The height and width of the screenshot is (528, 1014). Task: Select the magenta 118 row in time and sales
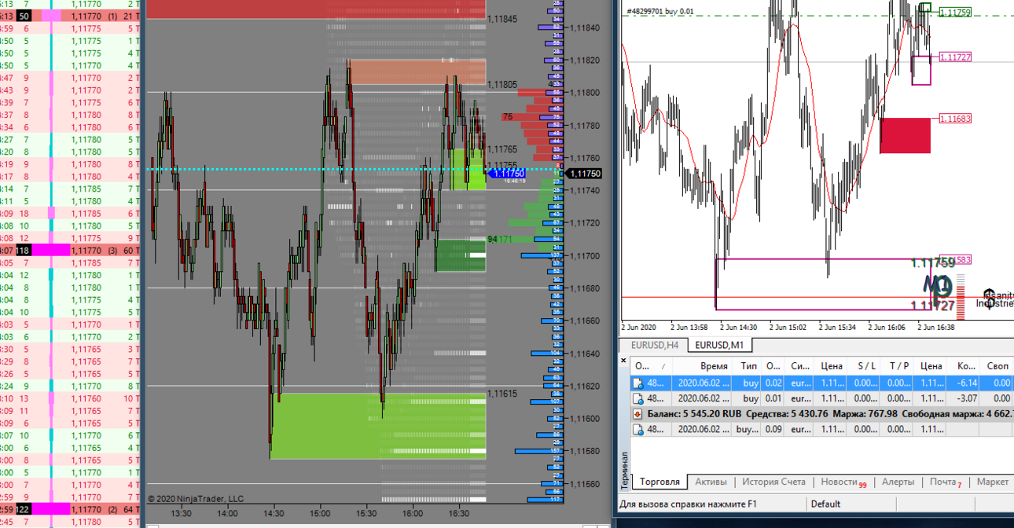pyautogui.click(x=70, y=251)
